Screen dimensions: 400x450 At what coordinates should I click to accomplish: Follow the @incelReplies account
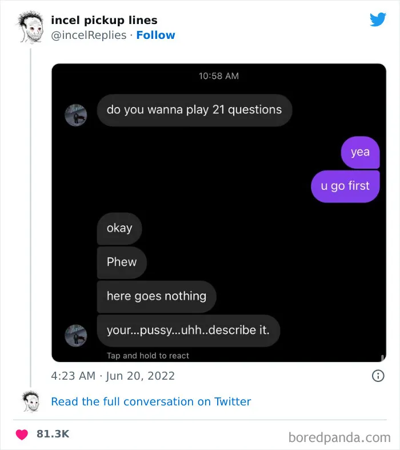point(155,35)
